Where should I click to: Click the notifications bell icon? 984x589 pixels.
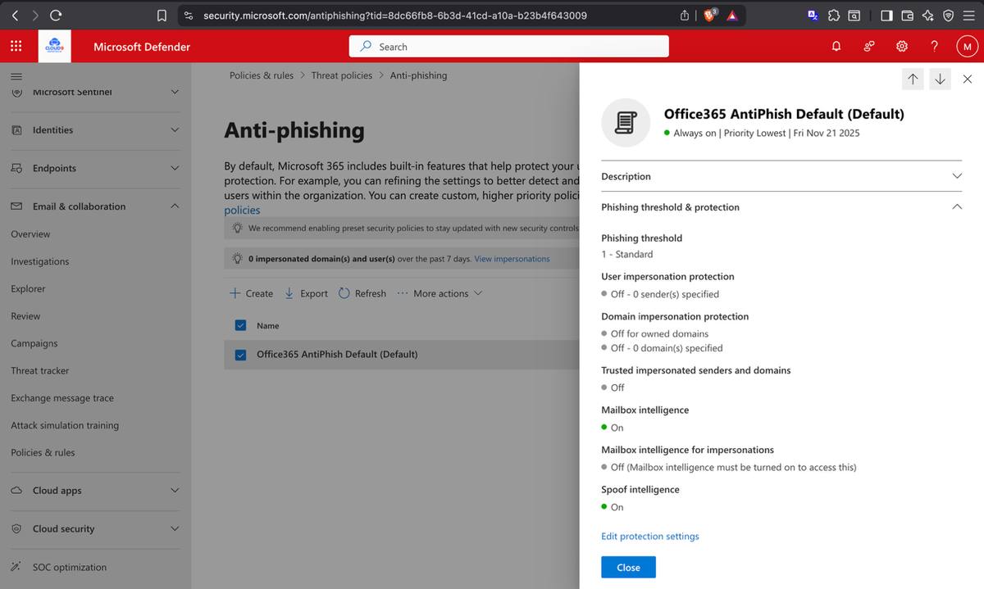tap(836, 47)
